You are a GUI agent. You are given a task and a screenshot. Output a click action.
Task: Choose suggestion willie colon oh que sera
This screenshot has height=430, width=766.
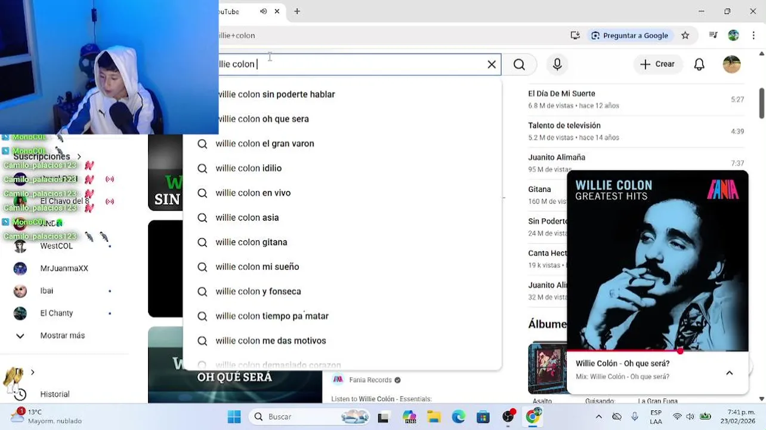coord(342,119)
